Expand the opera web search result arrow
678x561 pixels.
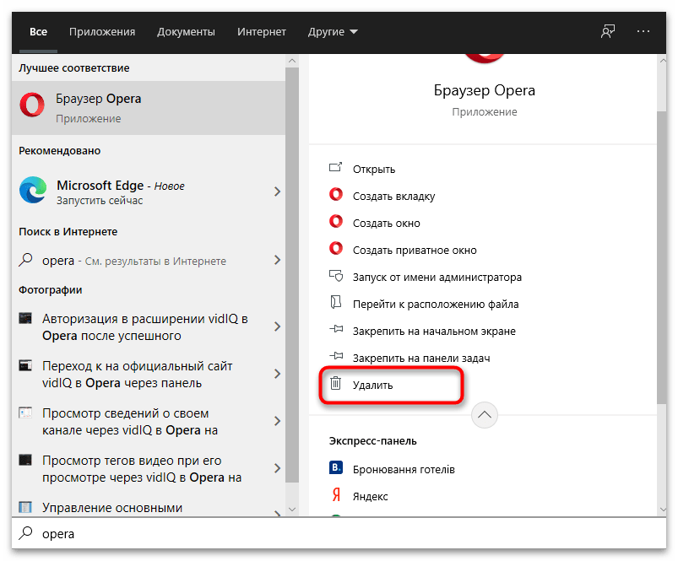point(277,261)
